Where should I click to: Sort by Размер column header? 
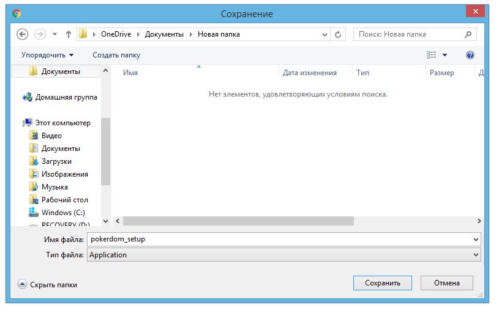(441, 73)
